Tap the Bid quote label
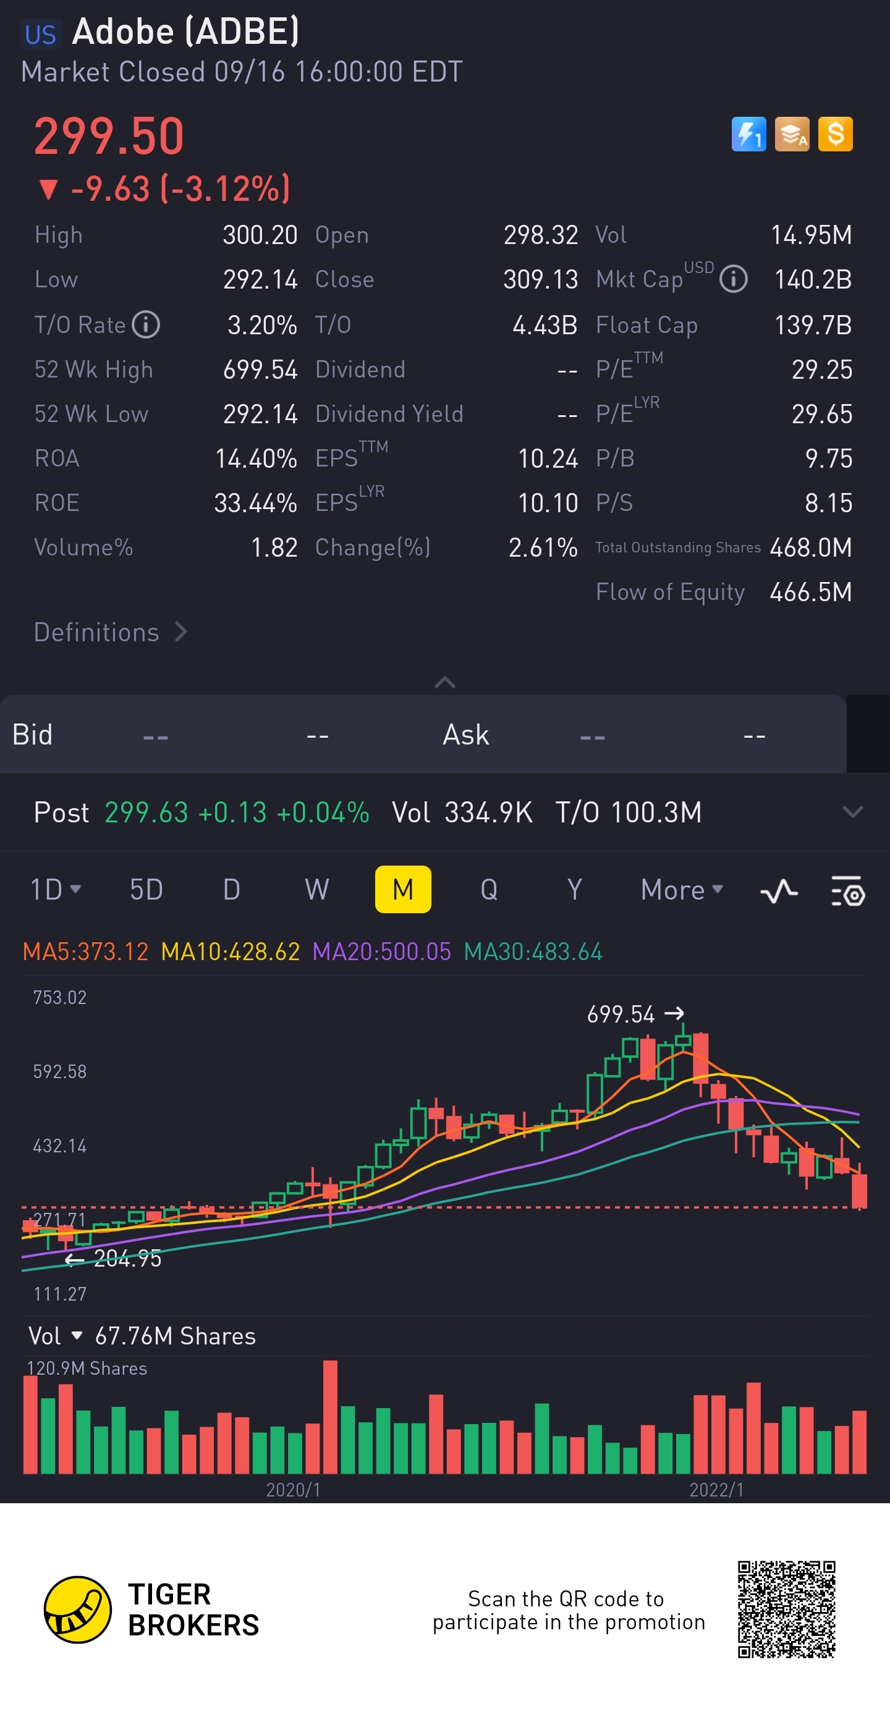The height and width of the screenshot is (1717, 890). [x=32, y=735]
